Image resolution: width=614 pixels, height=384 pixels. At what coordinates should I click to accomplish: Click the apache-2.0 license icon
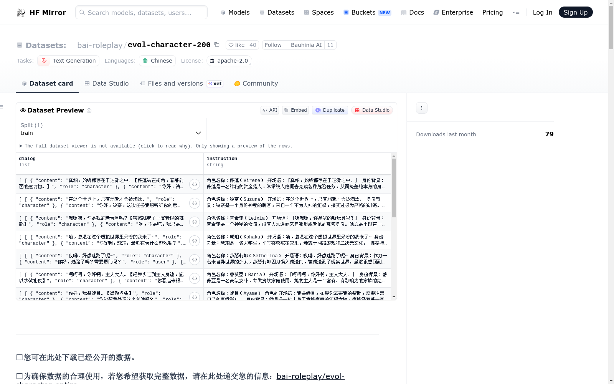point(212,61)
